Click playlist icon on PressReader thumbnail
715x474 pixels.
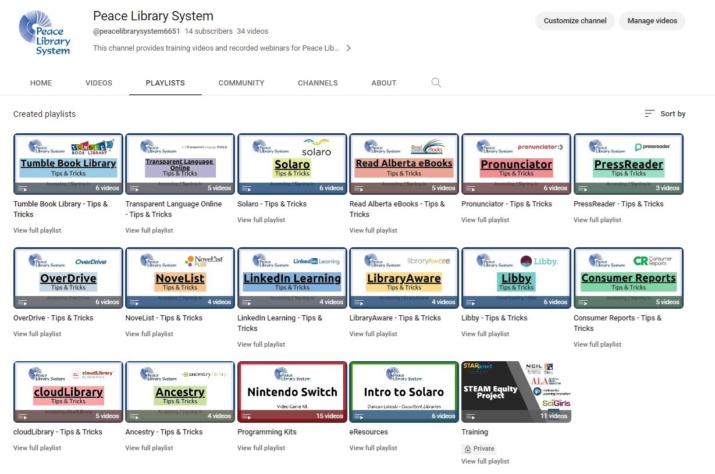583,188
